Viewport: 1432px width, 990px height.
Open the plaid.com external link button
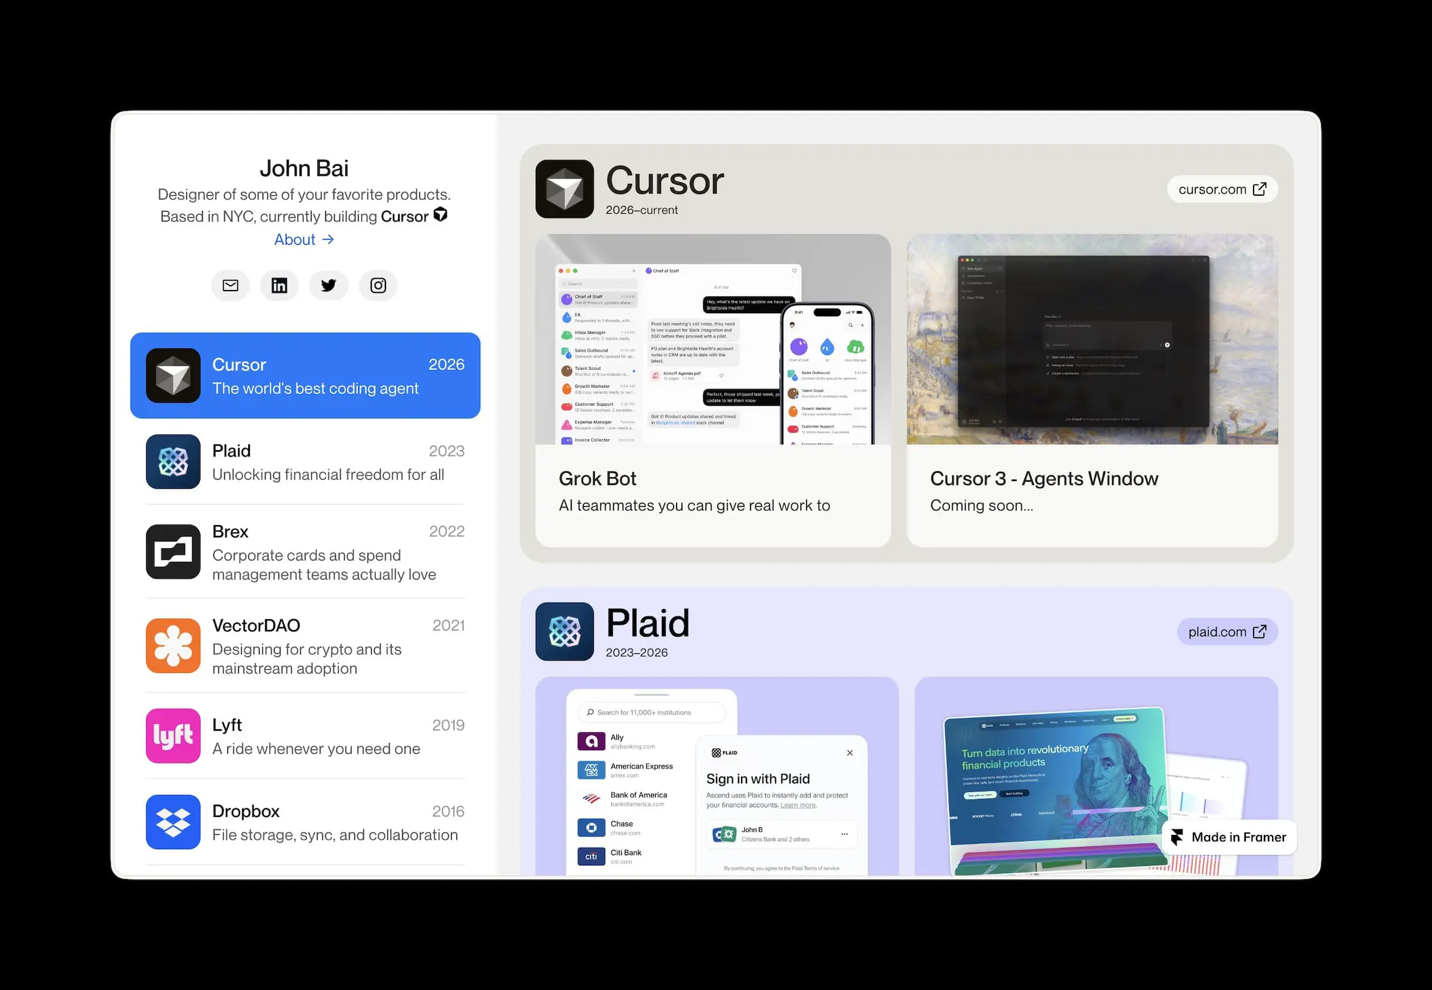(x=1227, y=631)
